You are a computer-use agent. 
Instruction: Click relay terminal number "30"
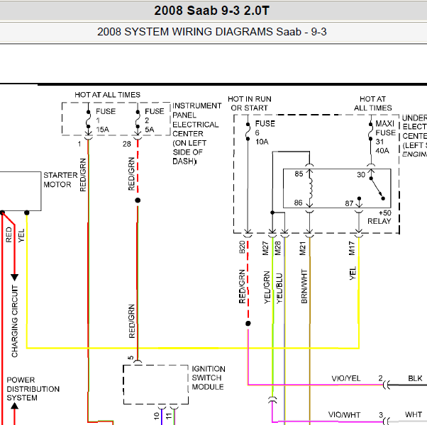pos(361,174)
